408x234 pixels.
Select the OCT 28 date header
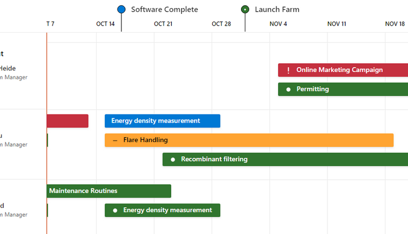[x=221, y=24]
